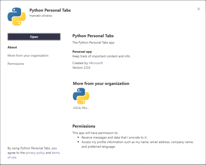Click the 'Personal app' heading

(x=82, y=51)
